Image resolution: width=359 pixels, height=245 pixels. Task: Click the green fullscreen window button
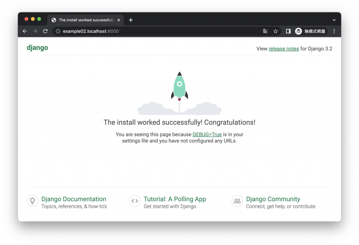(39, 19)
